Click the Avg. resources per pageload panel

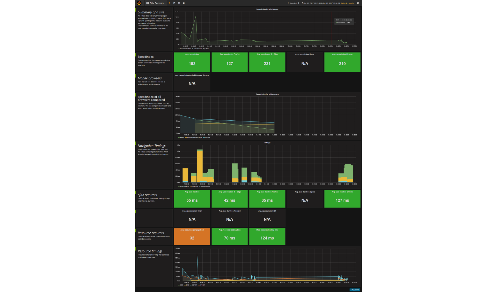pos(192,236)
